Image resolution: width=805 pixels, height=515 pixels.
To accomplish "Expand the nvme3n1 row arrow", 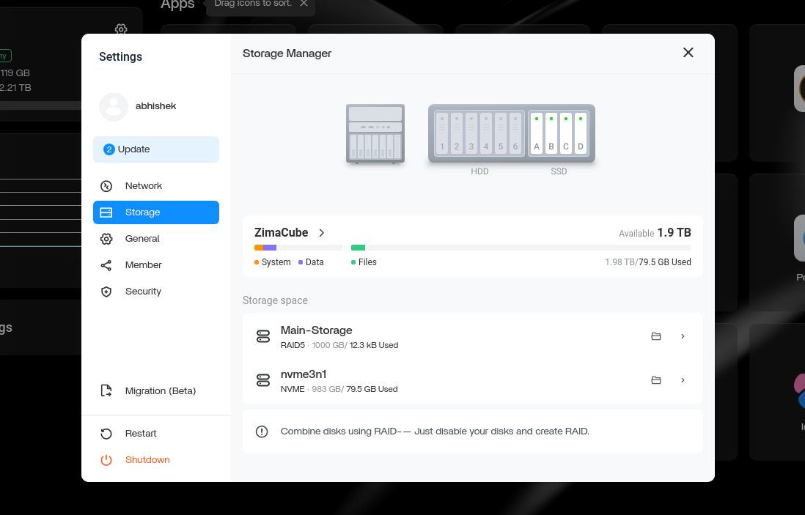I will 683,379.
